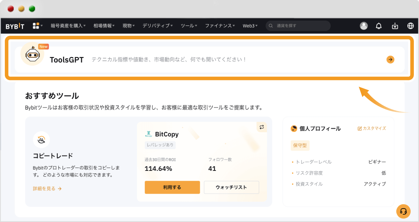The width and height of the screenshot is (419, 222).
Task: Click the New badge on ToolsGPT
Action: 44,47
